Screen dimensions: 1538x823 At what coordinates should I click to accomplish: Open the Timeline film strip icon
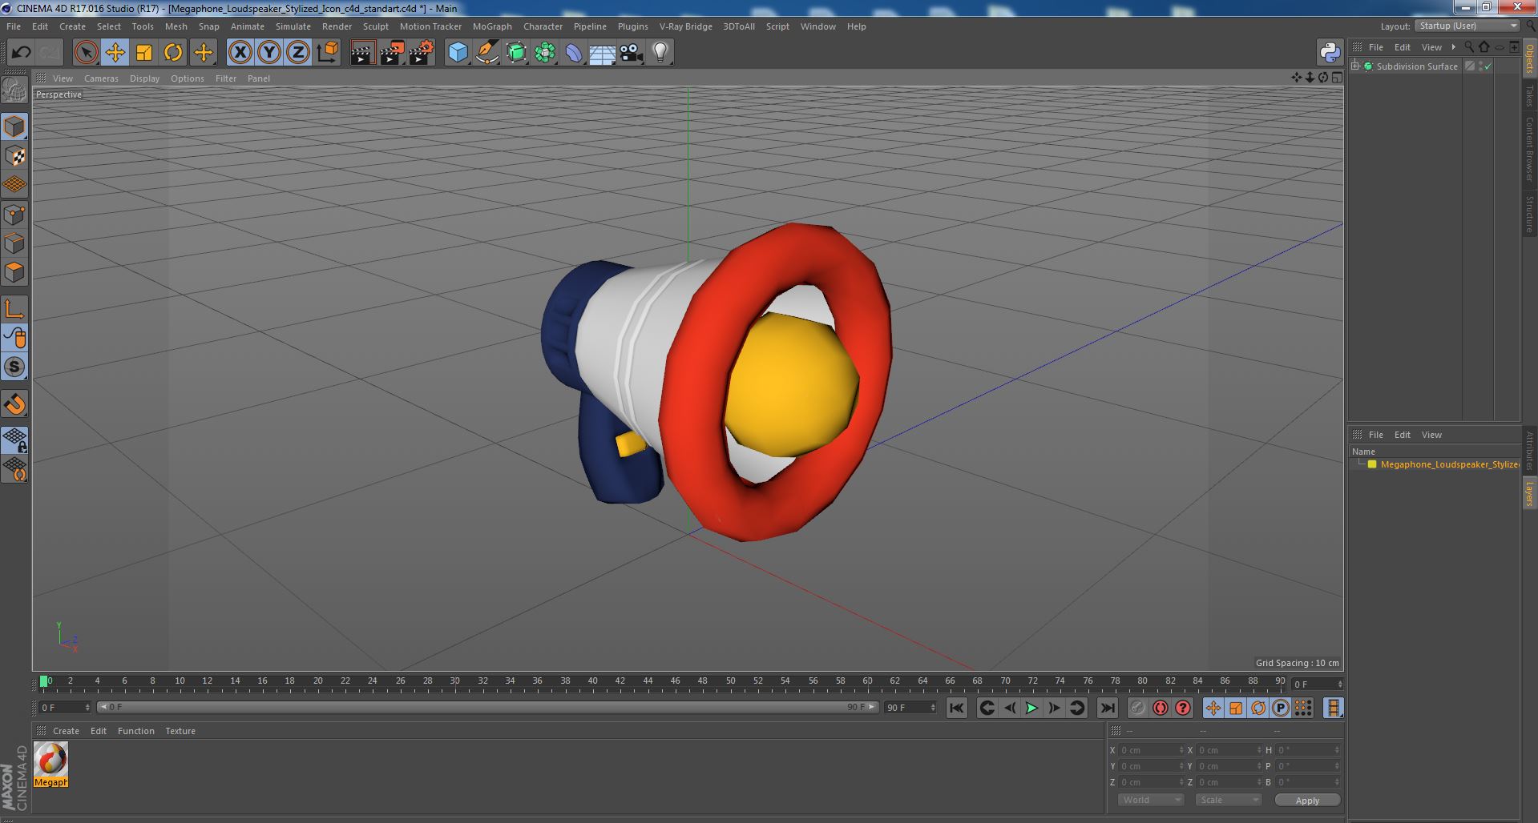1333,708
